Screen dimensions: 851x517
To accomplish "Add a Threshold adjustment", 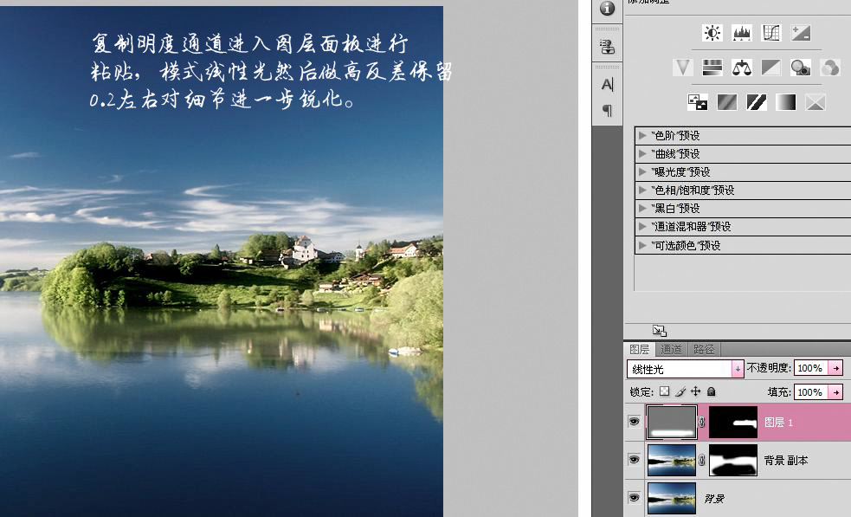I will point(757,102).
